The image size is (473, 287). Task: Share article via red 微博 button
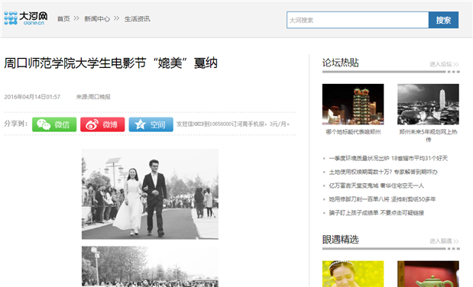tap(102, 124)
